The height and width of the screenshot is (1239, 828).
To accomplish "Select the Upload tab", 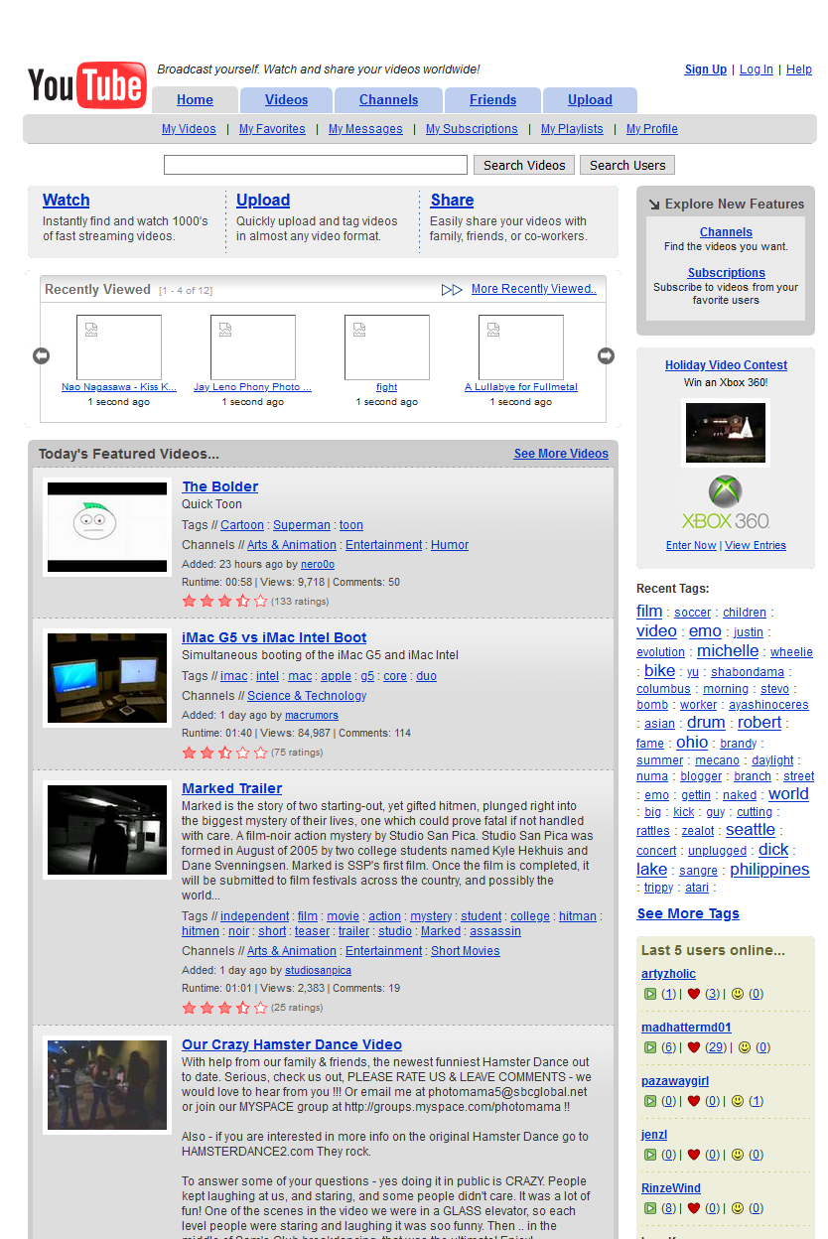I will click(x=590, y=99).
